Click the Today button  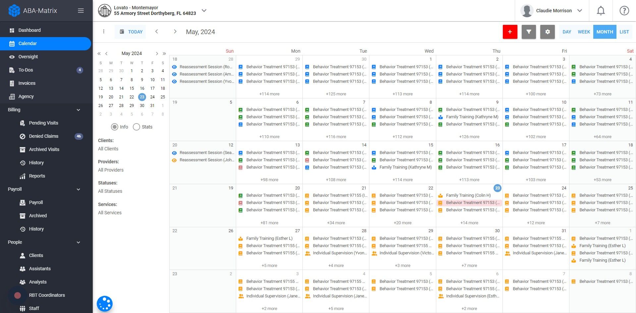(131, 32)
